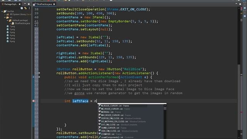Choose DISPOSE_ON_CLOSE from autocomplete list
This screenshot has width=247, height=139.
click(130, 119)
